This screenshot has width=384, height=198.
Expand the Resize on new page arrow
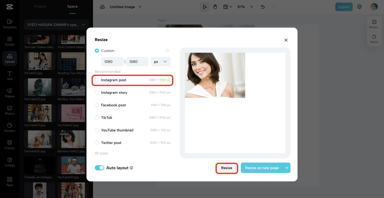tap(287, 168)
